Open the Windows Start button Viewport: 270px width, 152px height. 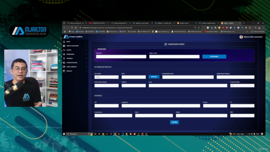(64, 134)
